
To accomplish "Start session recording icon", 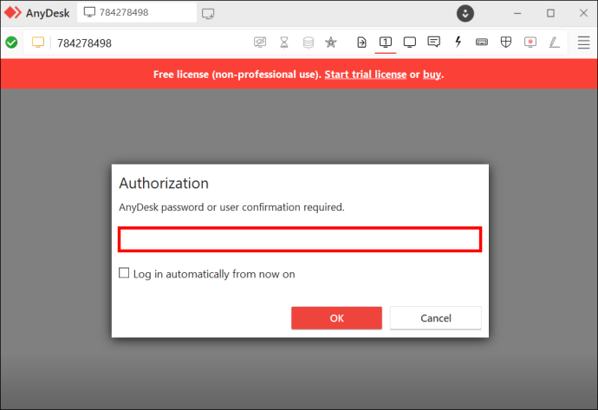I will click(x=530, y=42).
